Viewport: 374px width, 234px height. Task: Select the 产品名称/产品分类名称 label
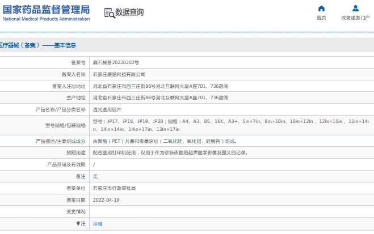pyautogui.click(x=61, y=109)
